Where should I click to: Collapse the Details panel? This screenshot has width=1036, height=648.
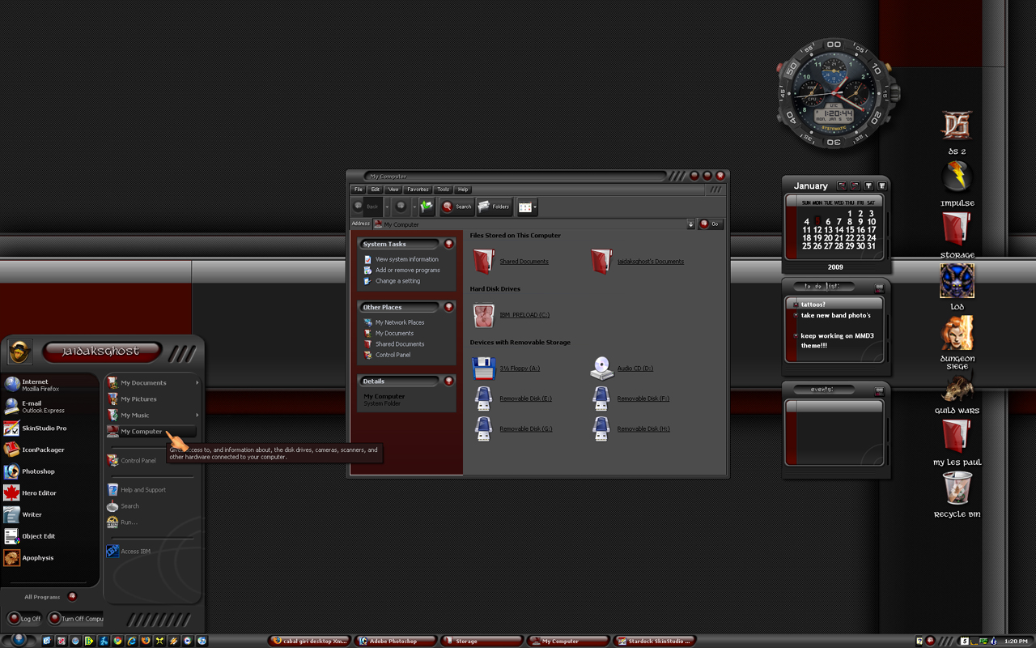pos(448,381)
